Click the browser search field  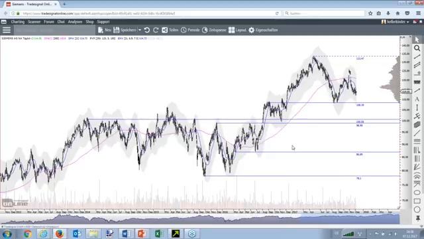324,13
